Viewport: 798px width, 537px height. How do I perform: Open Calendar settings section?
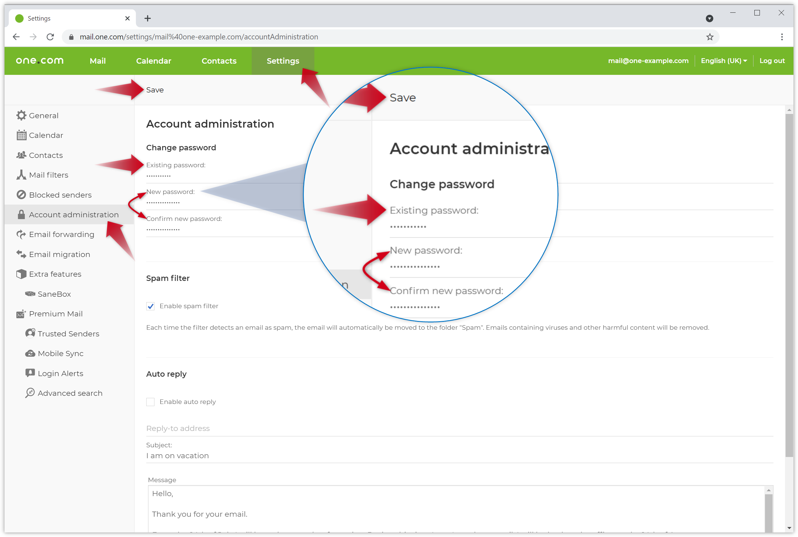pyautogui.click(x=45, y=135)
